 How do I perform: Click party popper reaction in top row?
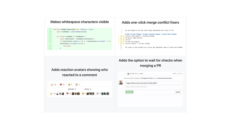coord(78,85)
